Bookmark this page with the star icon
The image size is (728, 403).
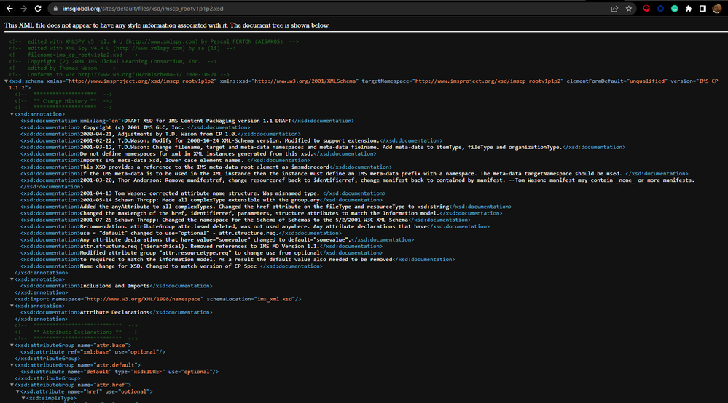coord(630,9)
